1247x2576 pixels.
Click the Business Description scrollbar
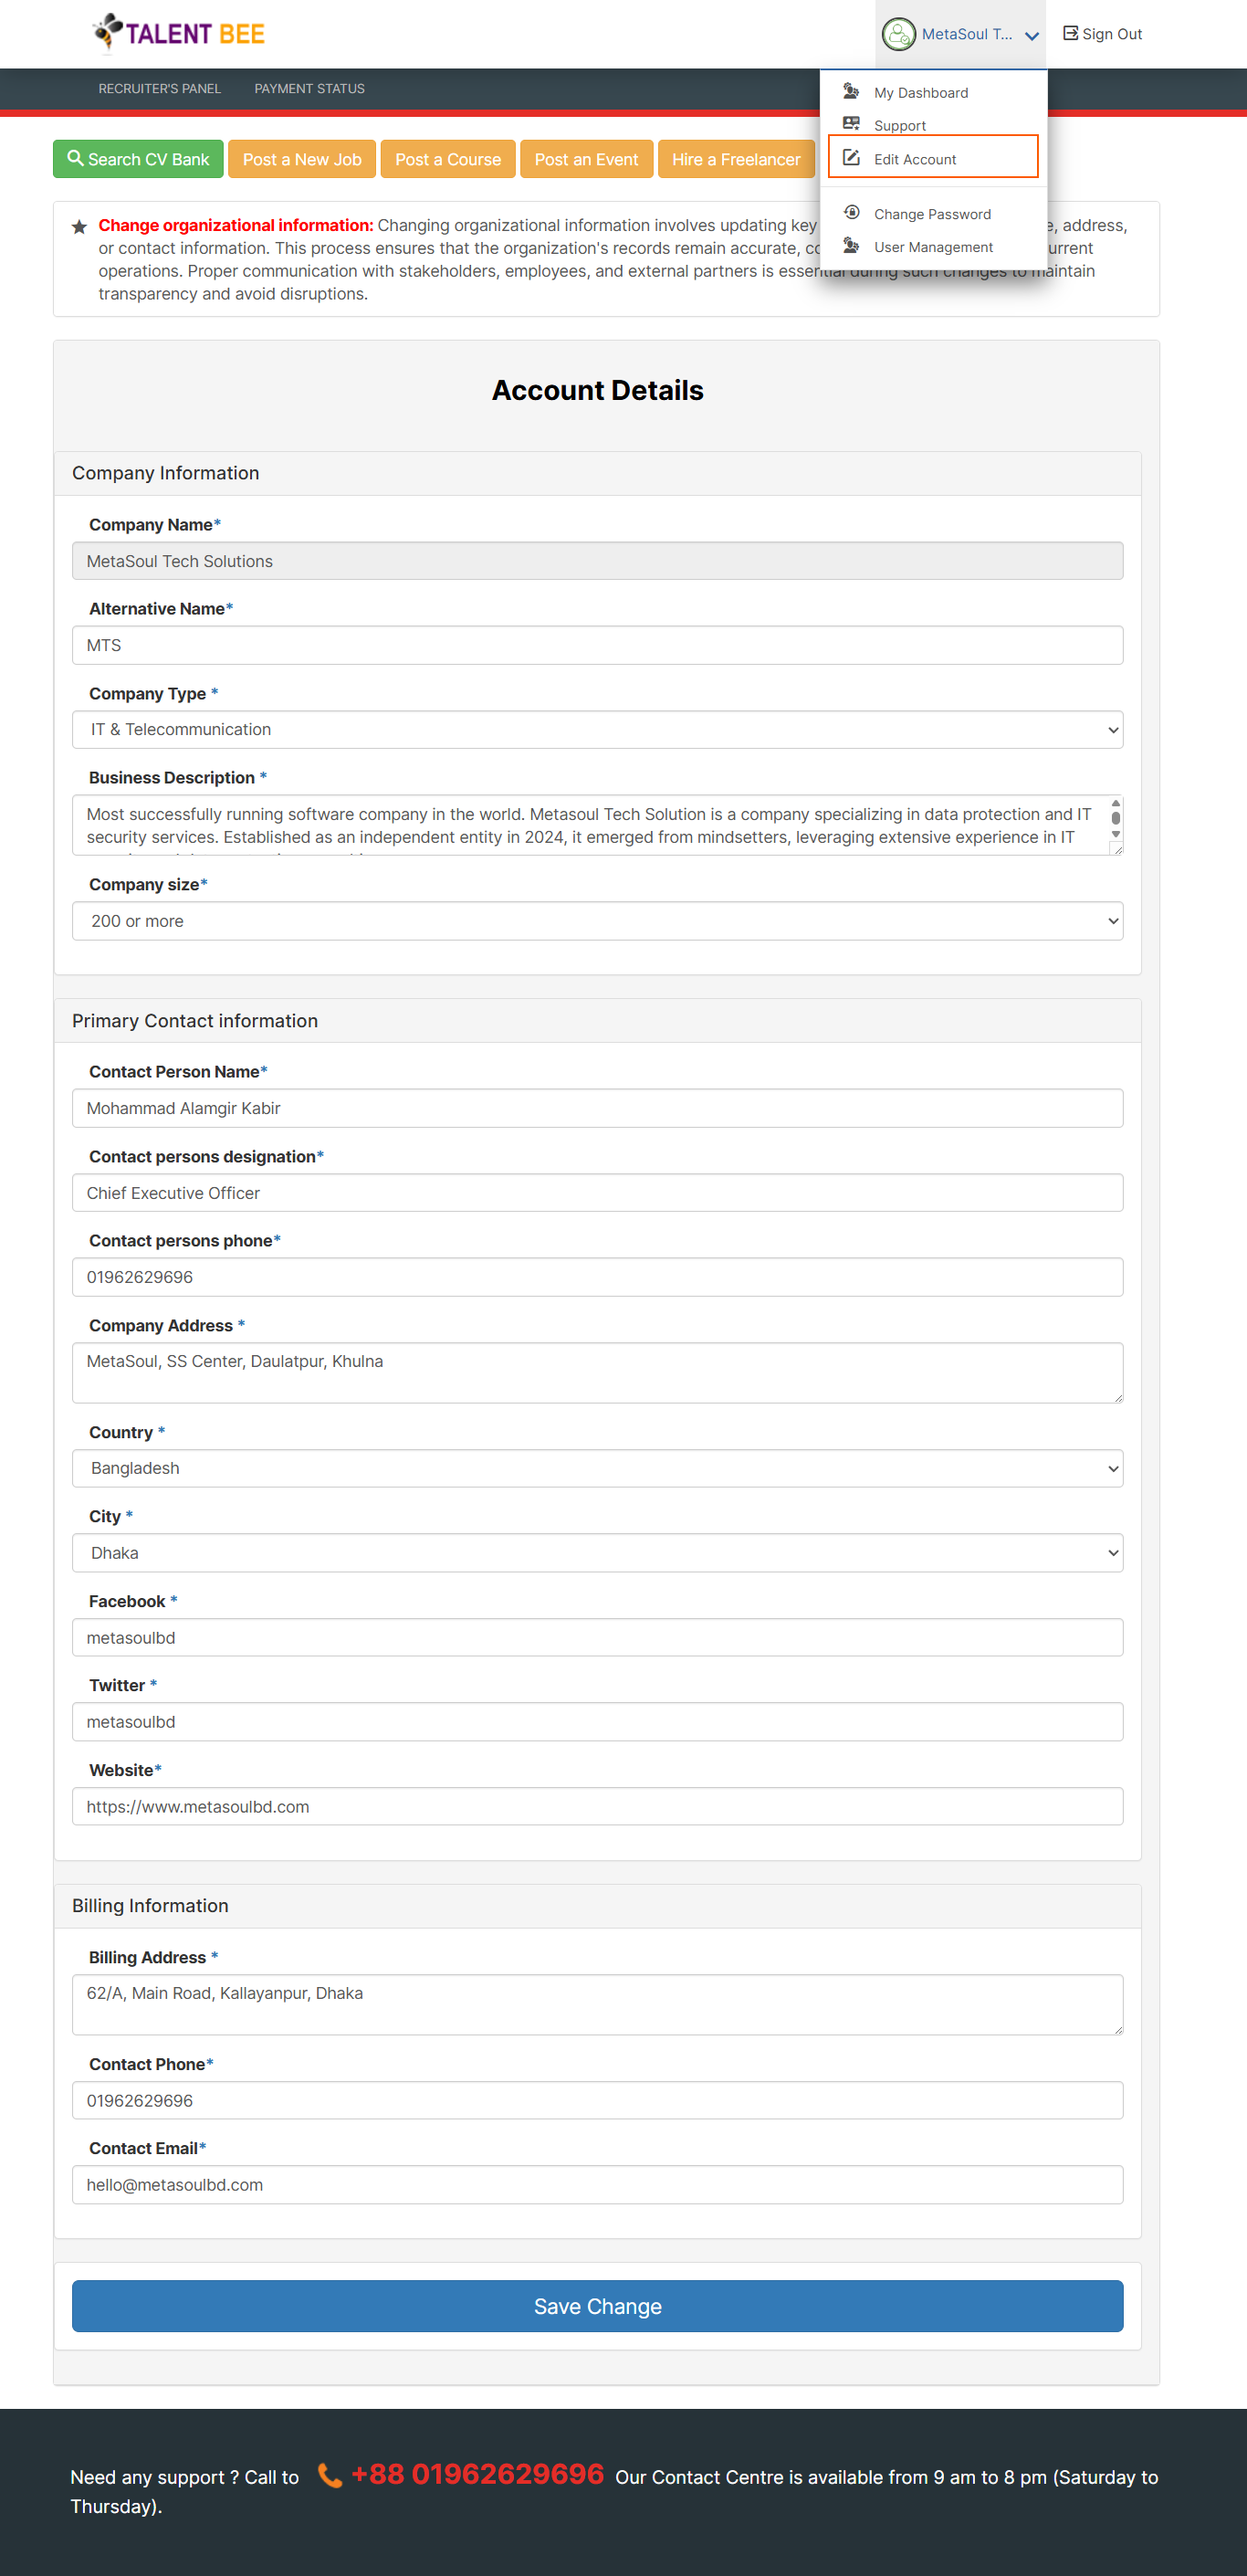point(1115,819)
